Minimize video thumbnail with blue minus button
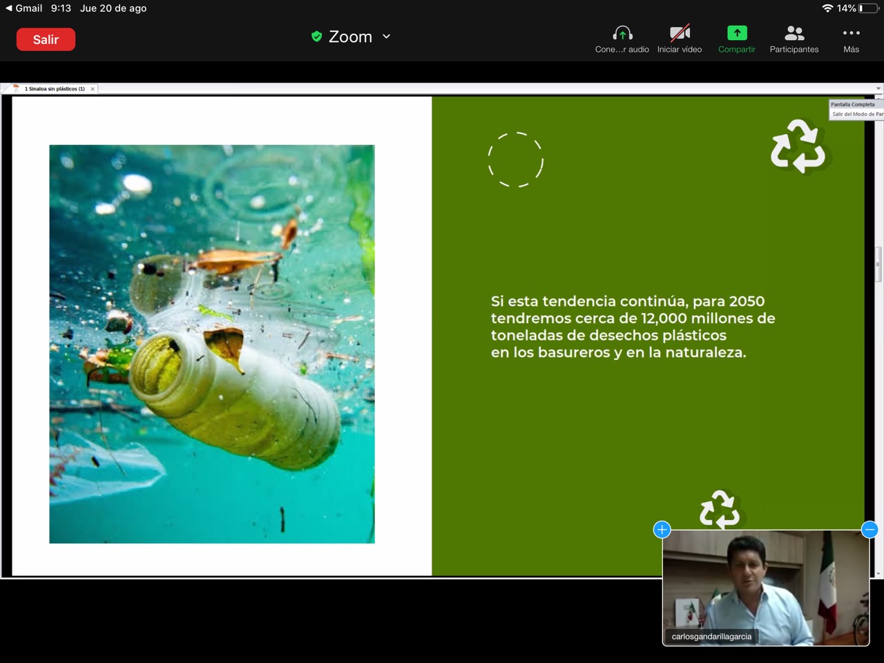 (869, 530)
